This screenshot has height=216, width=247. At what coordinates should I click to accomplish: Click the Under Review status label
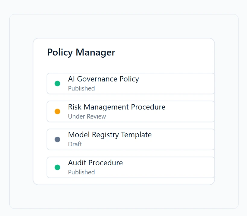[87, 116]
